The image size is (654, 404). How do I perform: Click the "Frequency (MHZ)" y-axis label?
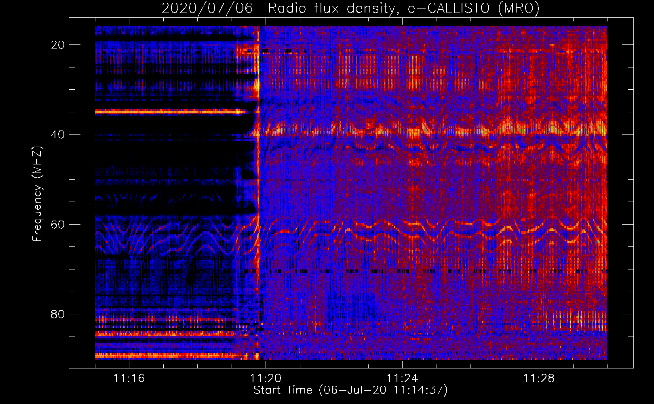[37, 194]
